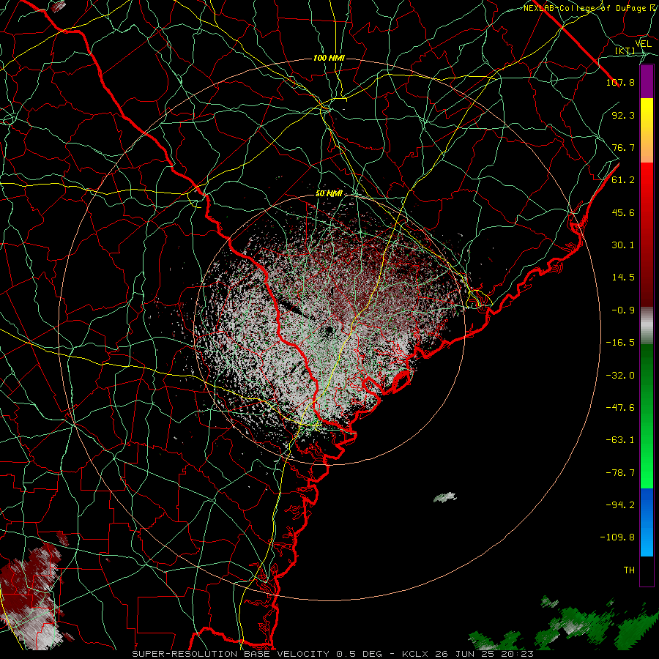The image size is (659, 659).
Task: Click the [KT] units label
Action: [x=625, y=51]
